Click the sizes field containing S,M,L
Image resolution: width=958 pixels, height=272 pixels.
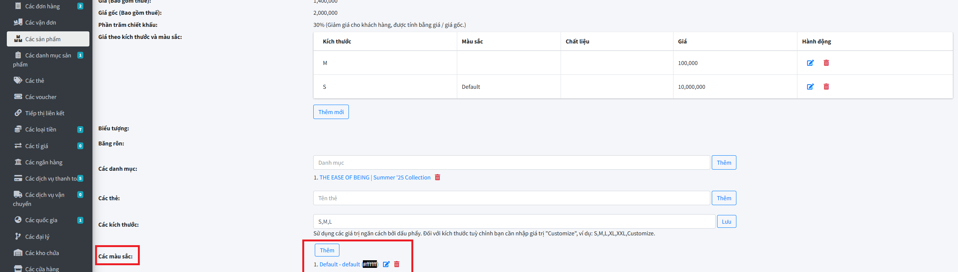tap(514, 222)
